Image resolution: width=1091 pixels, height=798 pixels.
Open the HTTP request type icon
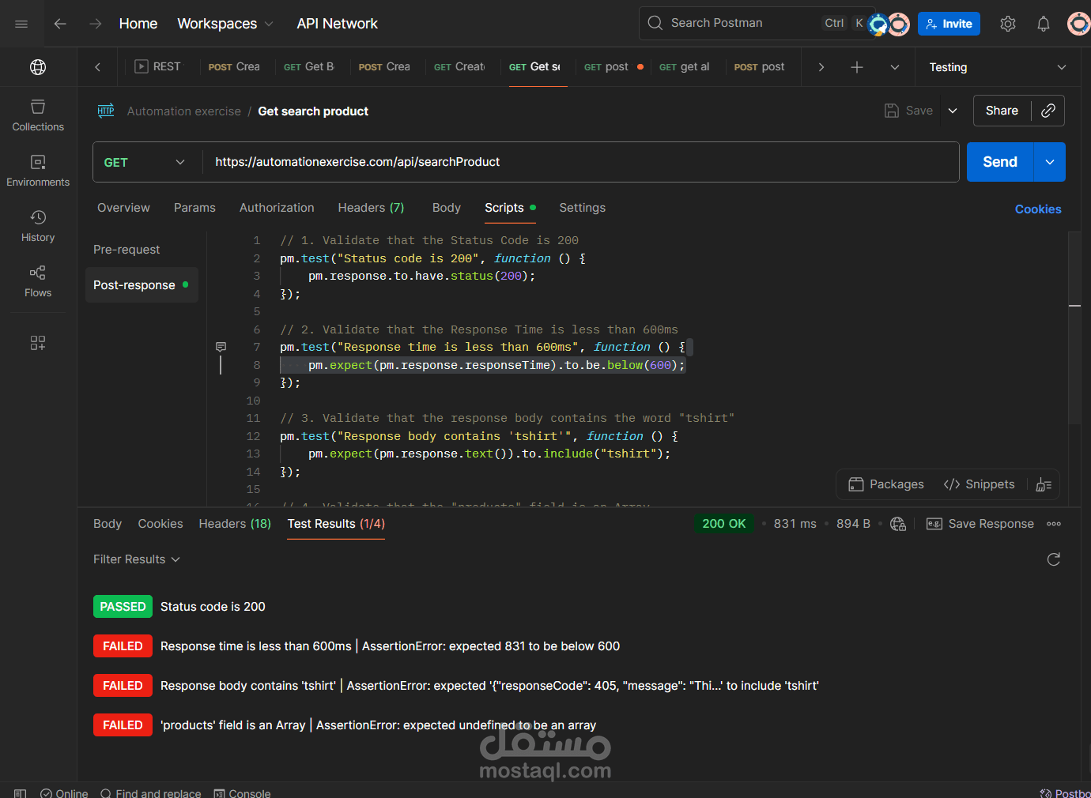pyautogui.click(x=106, y=111)
